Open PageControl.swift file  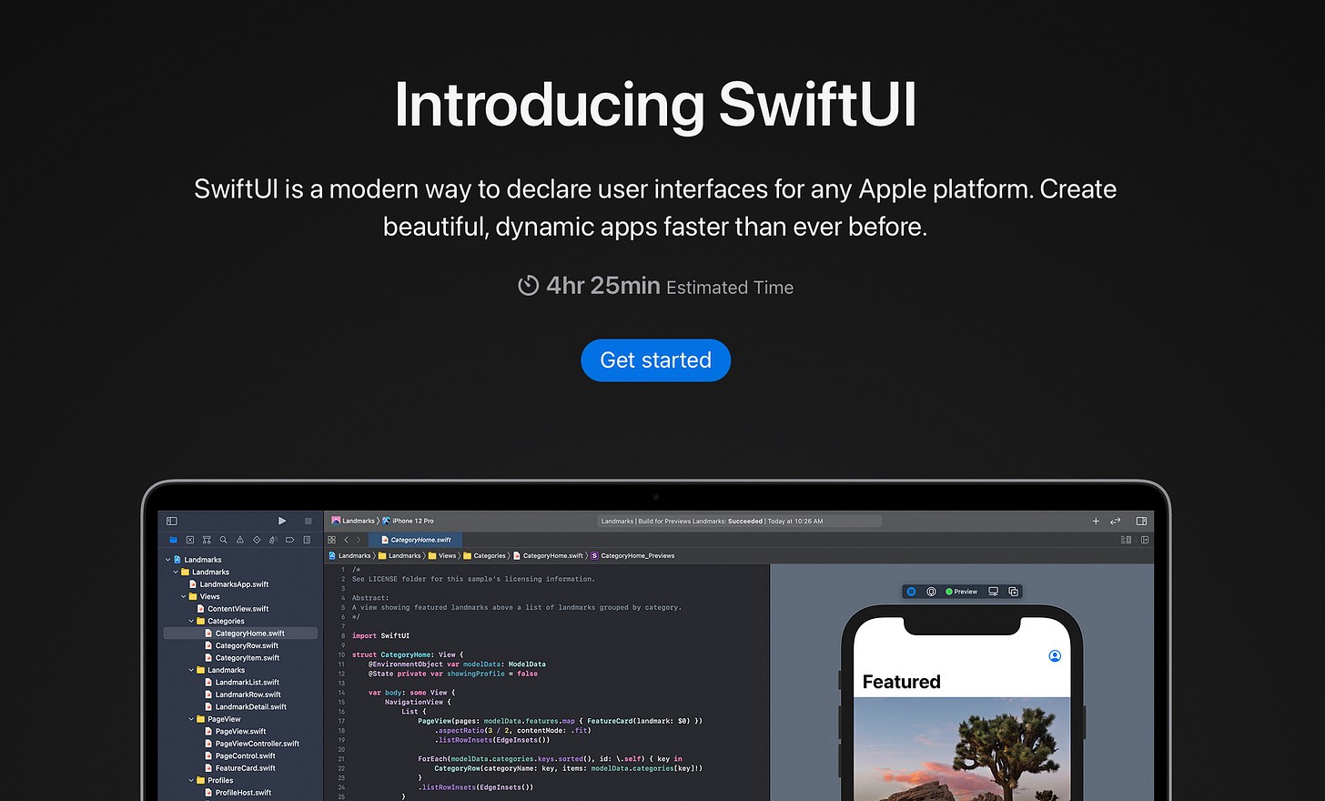tap(240, 756)
